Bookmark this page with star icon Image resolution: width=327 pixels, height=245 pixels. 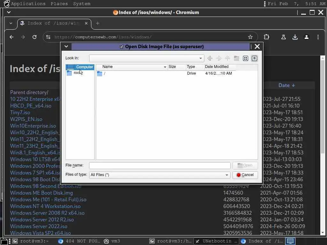pyautogui.click(x=250, y=37)
